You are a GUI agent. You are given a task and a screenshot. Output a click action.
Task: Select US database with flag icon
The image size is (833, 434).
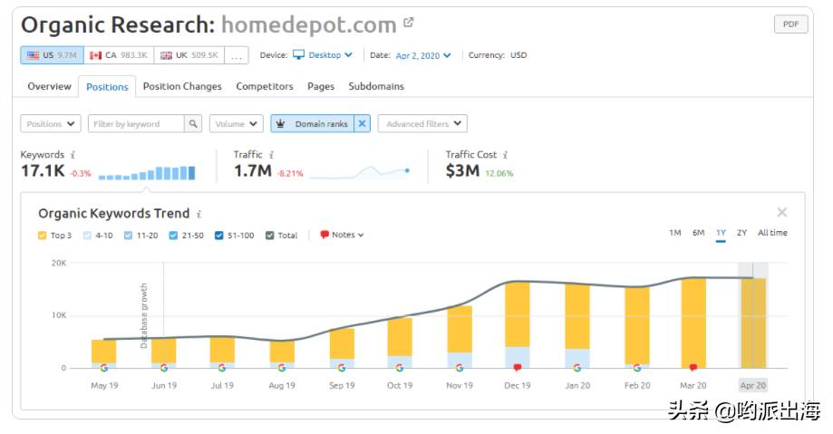[52, 55]
